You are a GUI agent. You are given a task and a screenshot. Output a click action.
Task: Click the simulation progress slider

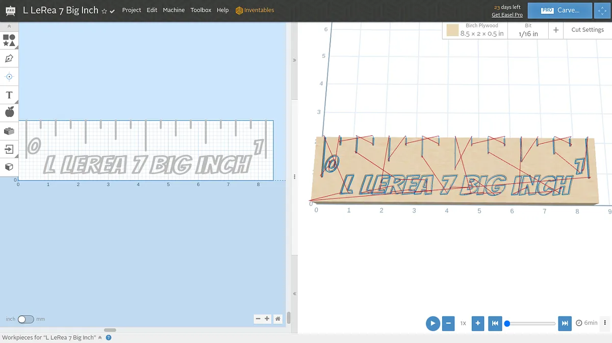[x=531, y=323]
